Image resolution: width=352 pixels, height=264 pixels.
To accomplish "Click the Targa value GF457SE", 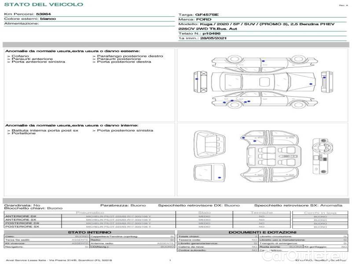I will pyautogui.click(x=206, y=15).
